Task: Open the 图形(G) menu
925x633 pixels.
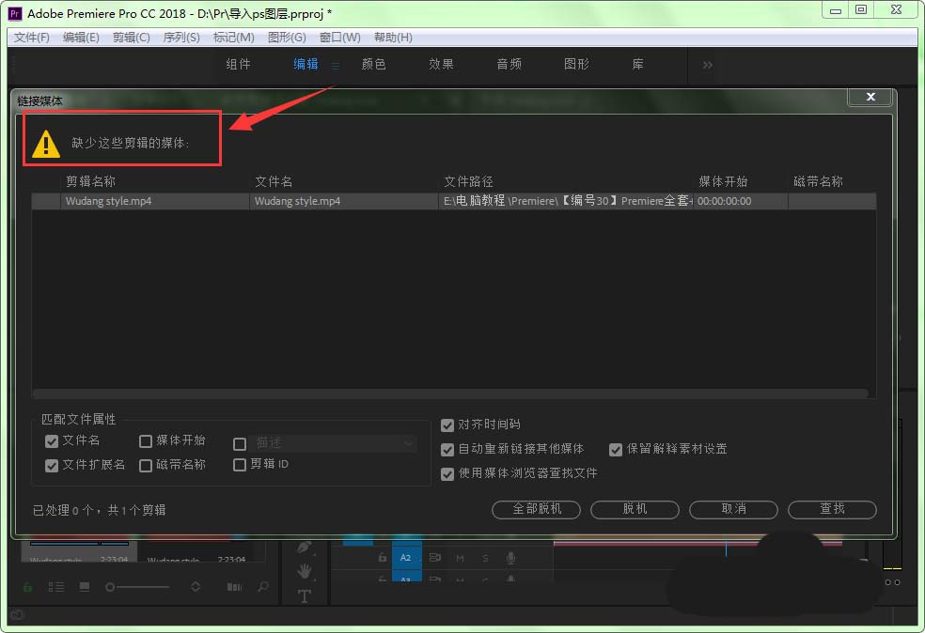Action: tap(287, 38)
